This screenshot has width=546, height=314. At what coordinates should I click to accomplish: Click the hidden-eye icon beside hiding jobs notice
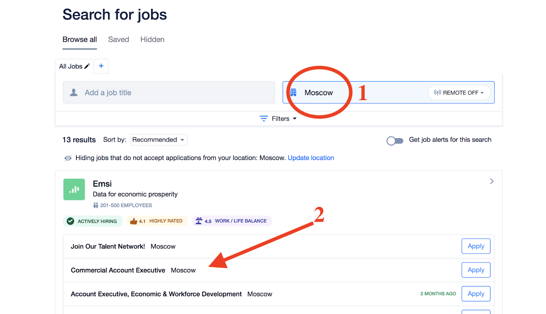tap(68, 158)
